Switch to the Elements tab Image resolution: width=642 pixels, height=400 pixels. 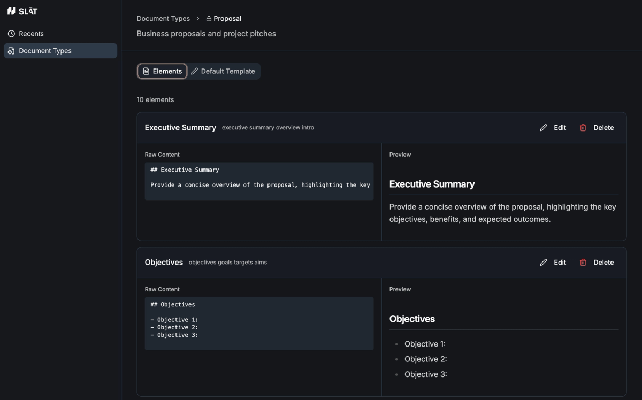162,71
